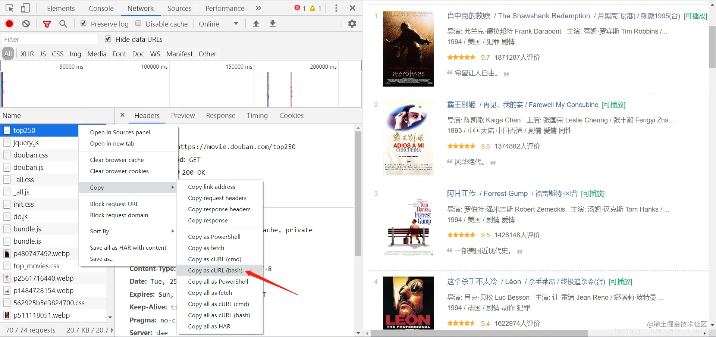This screenshot has width=716, height=337.
Task: Open the Performance tab
Action: (225, 8)
